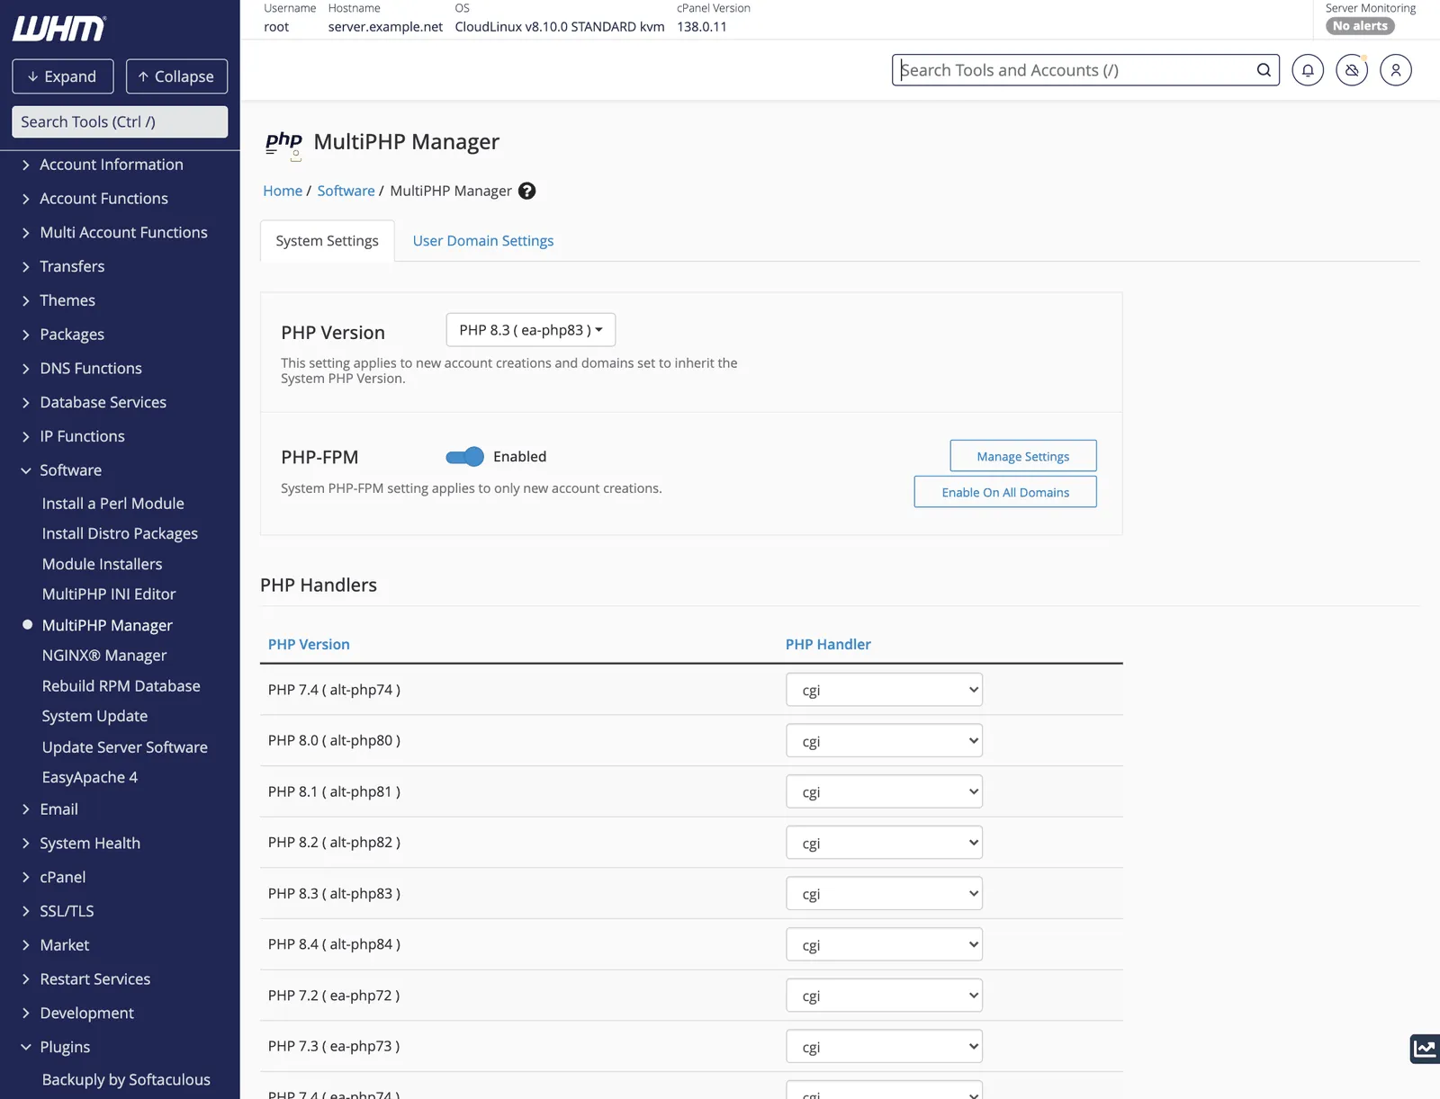Open Rebuild RPM Database
Viewport: 1440px width, 1099px height.
pyautogui.click(x=121, y=686)
